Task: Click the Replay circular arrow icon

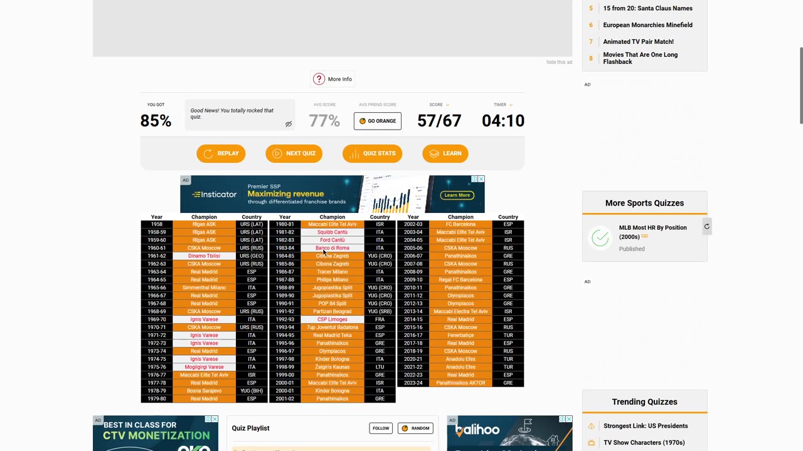Action: pyautogui.click(x=208, y=153)
